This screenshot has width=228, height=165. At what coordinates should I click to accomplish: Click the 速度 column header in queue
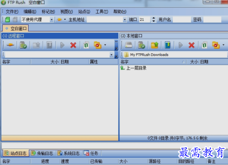click(x=74, y=161)
